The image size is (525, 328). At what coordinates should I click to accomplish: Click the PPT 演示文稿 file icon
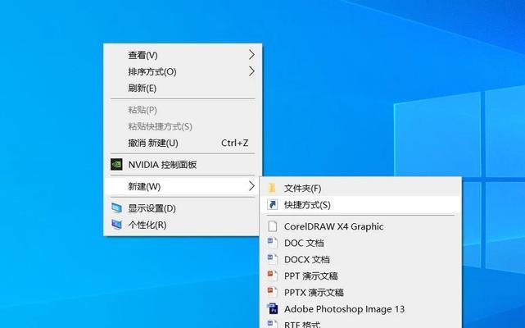[x=272, y=276]
